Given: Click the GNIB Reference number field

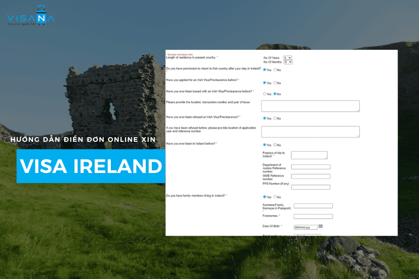Looking at the screenshot, I should [311, 176].
